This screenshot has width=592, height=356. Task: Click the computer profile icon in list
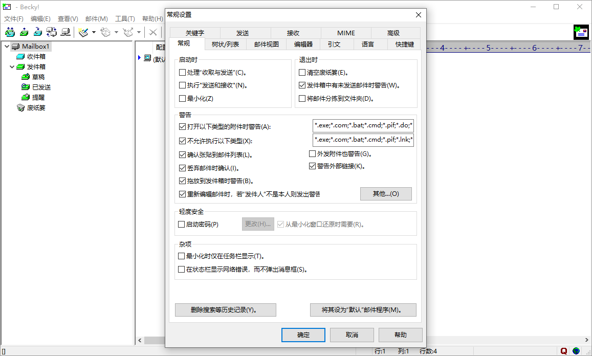click(x=148, y=58)
